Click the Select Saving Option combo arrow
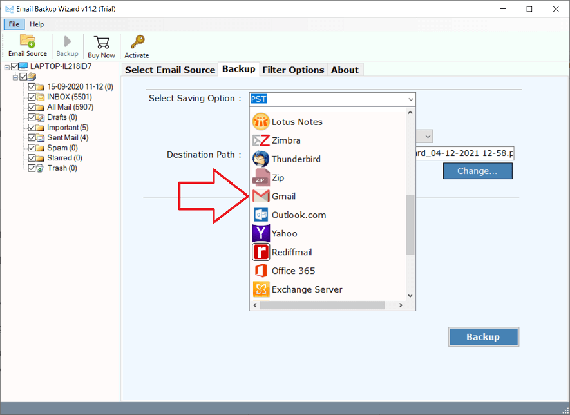Screen dimensions: 570x415 pyautogui.click(x=410, y=99)
